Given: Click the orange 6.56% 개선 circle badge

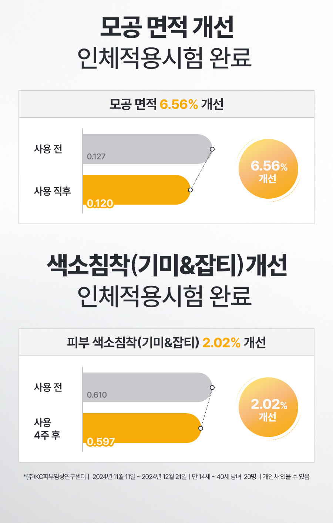Looking at the screenshot, I should (268, 169).
